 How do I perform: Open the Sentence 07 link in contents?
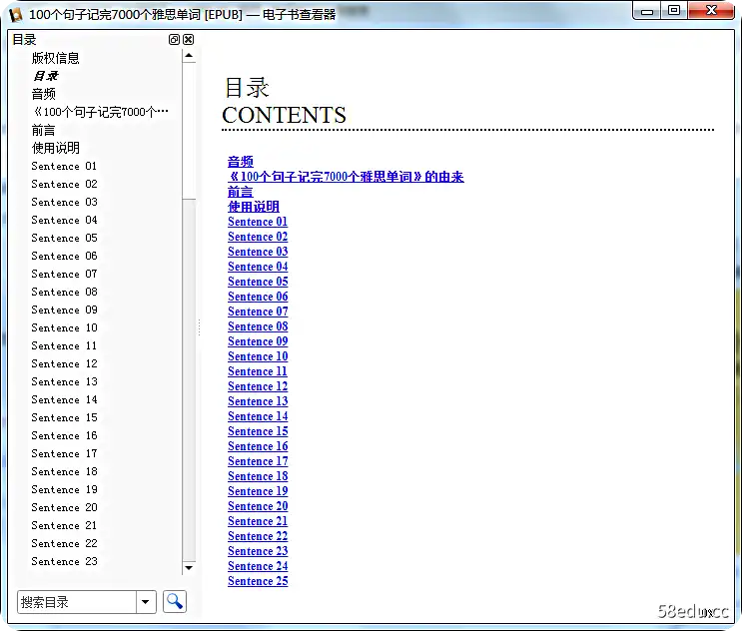click(258, 312)
